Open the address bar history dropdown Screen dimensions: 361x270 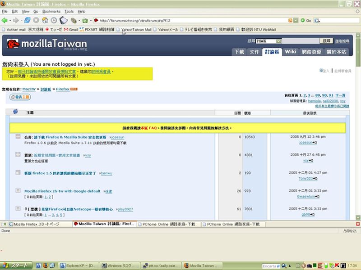296,20
